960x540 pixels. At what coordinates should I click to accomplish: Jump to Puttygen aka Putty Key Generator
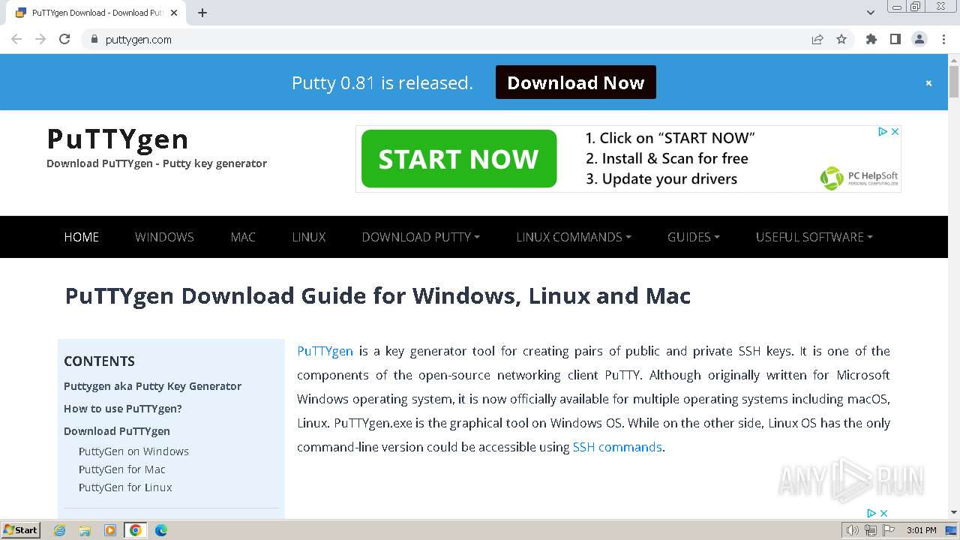click(x=152, y=386)
